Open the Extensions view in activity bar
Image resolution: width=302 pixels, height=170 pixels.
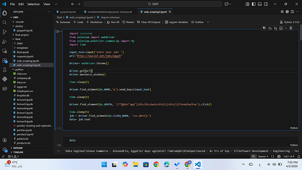pos(5,60)
